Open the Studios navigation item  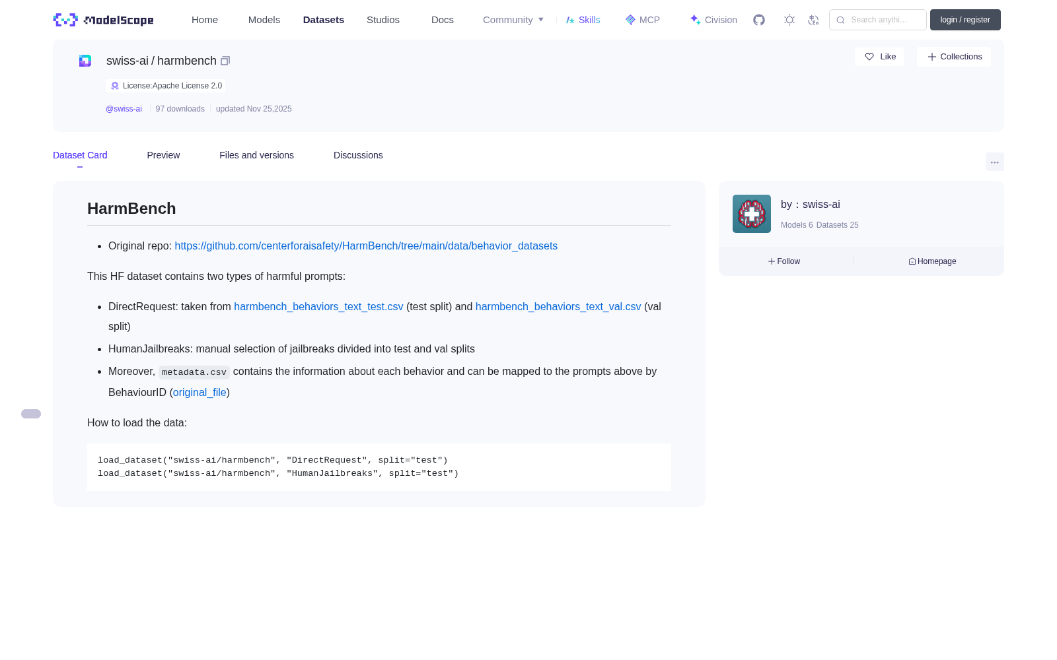383,20
